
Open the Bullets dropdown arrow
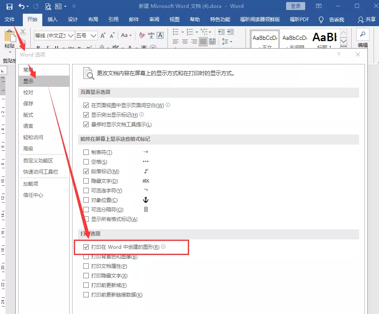point(182,32)
